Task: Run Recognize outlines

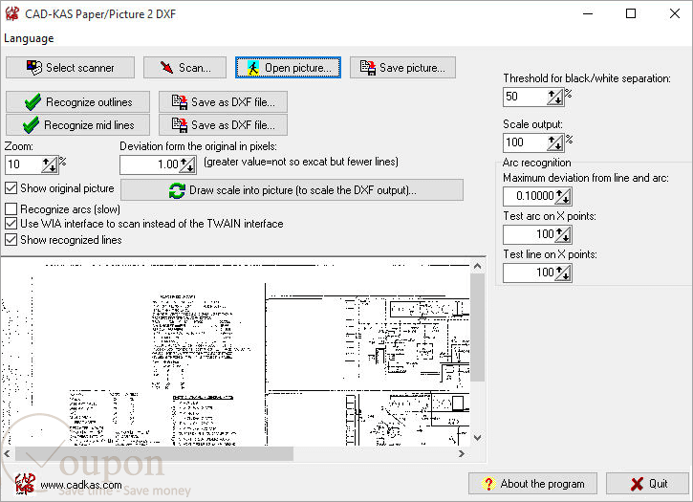Action: (x=77, y=102)
